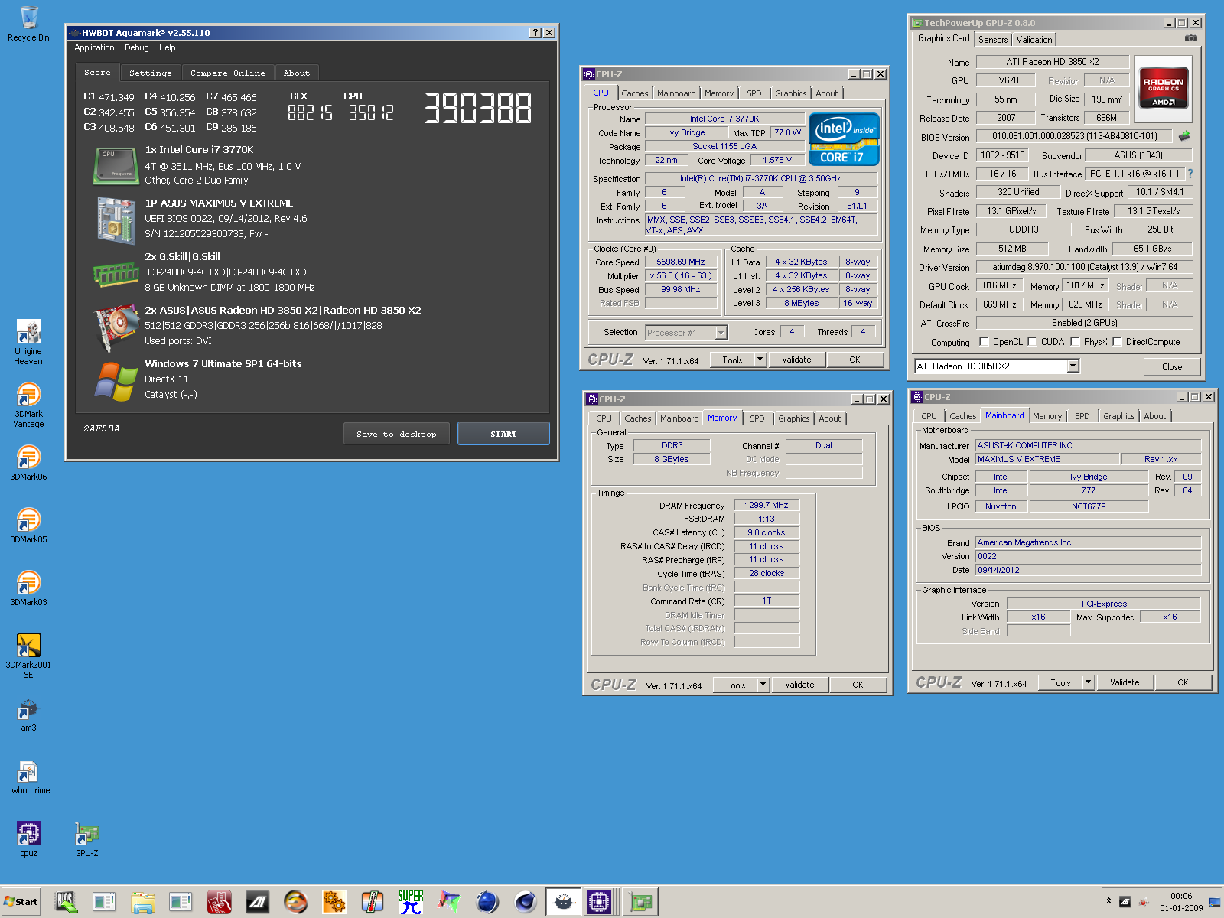Image resolution: width=1224 pixels, height=918 pixels.
Task: Click the Help menu in Aquamark
Action: pyautogui.click(x=167, y=47)
